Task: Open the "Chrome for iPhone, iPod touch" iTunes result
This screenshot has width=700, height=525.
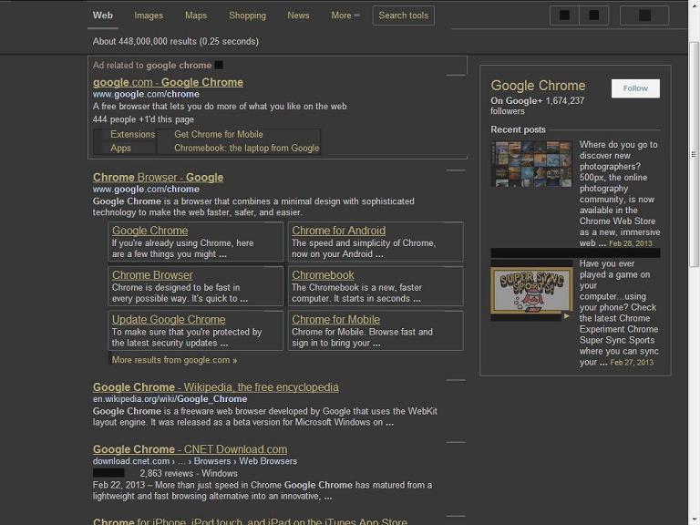Action: (x=250, y=520)
